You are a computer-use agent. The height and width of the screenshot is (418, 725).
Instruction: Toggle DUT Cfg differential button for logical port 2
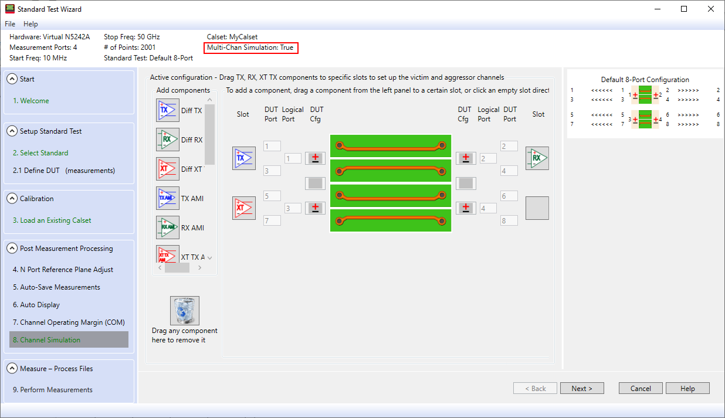point(466,158)
